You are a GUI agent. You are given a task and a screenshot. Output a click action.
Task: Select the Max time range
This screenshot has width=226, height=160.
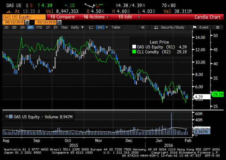pyautogui.click(x=64, y=27)
